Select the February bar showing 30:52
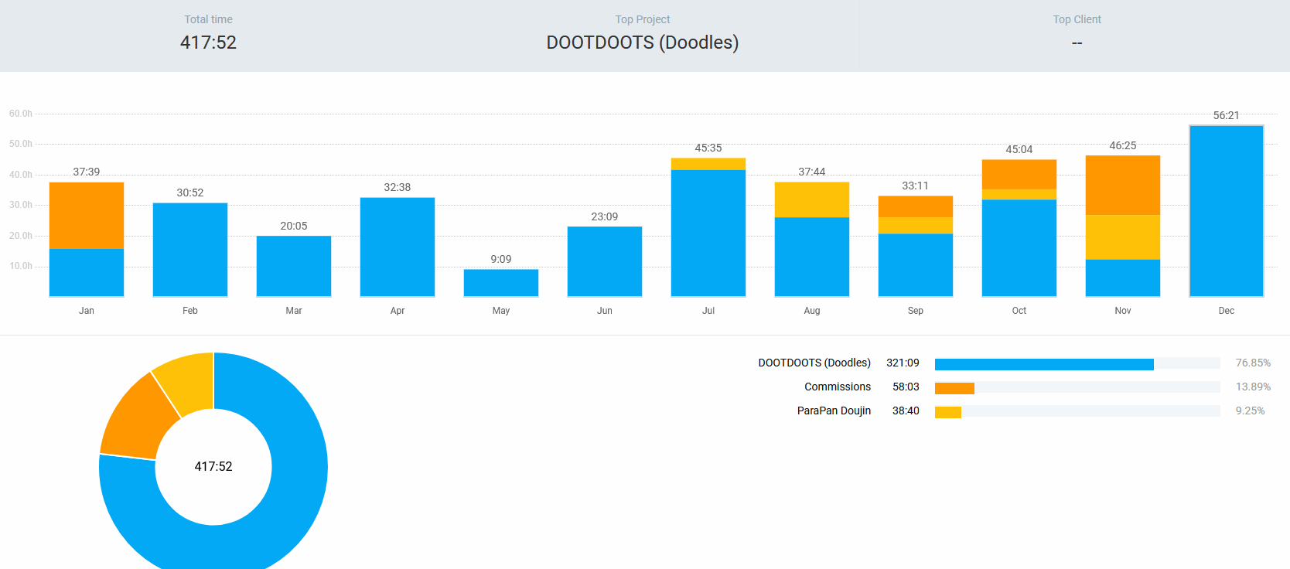 pos(190,249)
